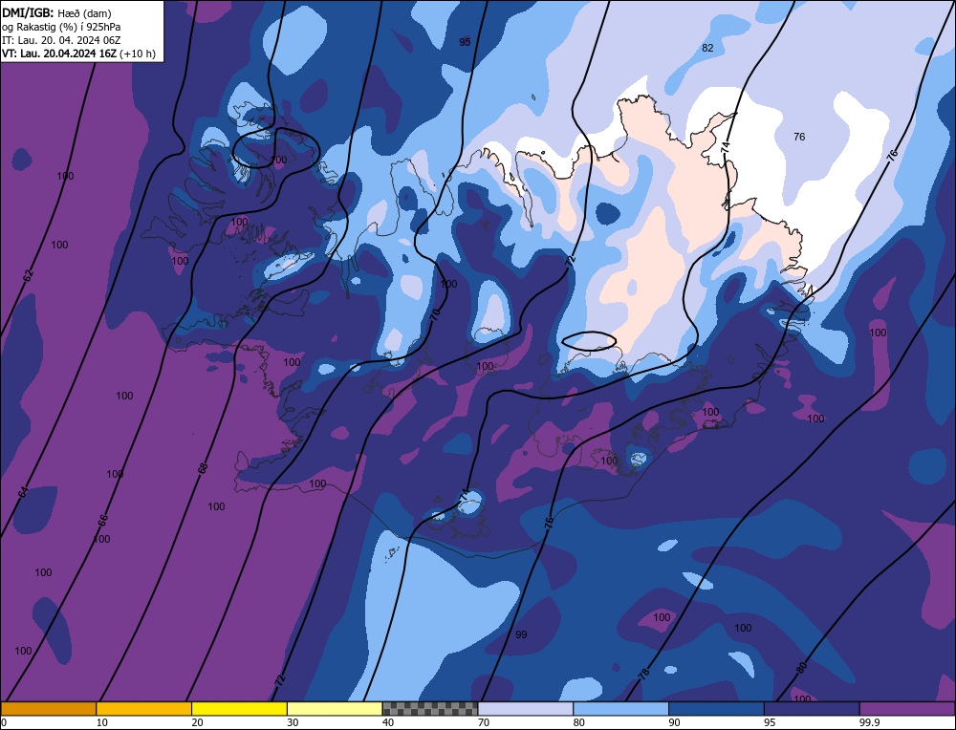Click the 'VT: Lau. 20.04.2024 16Z (+10 h)' line
956x730 pixels.
tap(78, 54)
